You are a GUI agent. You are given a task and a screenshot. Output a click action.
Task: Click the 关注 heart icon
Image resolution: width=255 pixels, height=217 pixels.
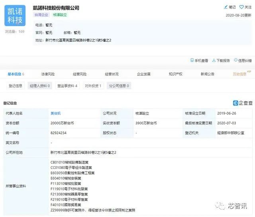pos(241,7)
